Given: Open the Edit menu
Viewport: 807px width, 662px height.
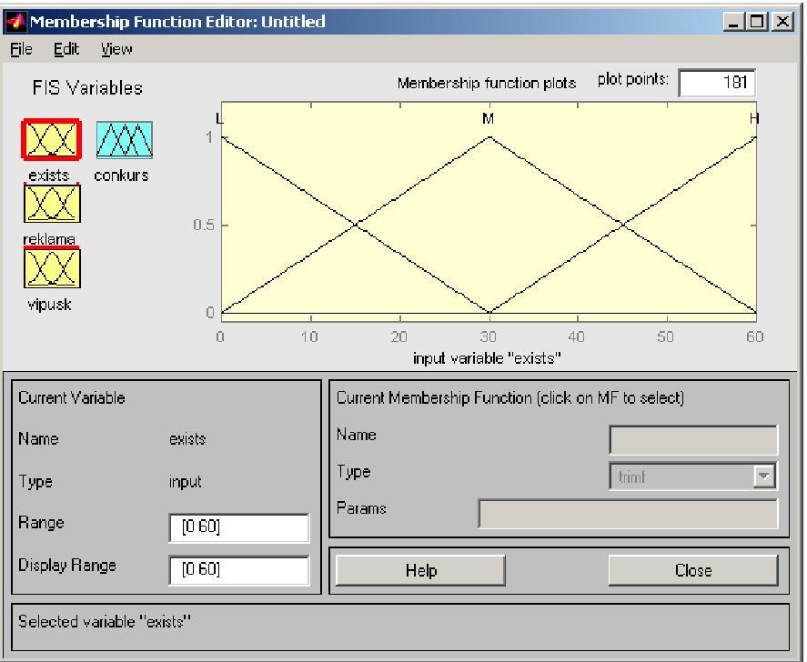Looking at the screenshot, I should click(66, 49).
